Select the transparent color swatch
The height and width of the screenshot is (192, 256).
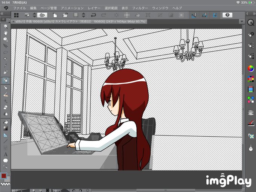click(x=5, y=184)
